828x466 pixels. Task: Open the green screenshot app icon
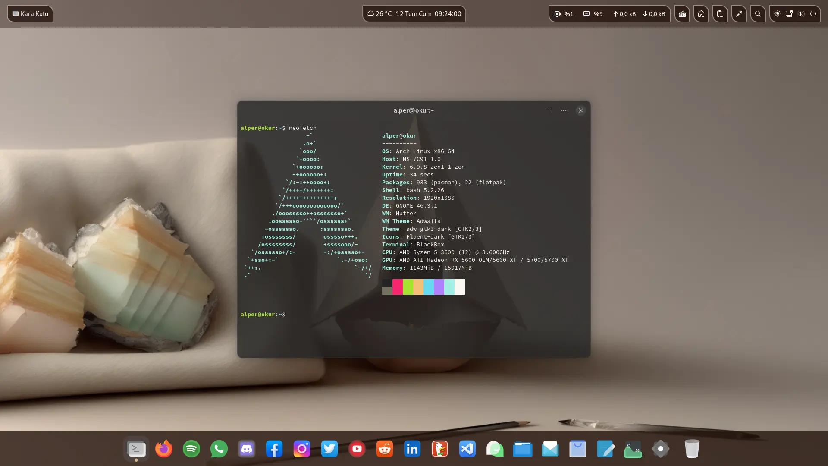tap(633, 449)
